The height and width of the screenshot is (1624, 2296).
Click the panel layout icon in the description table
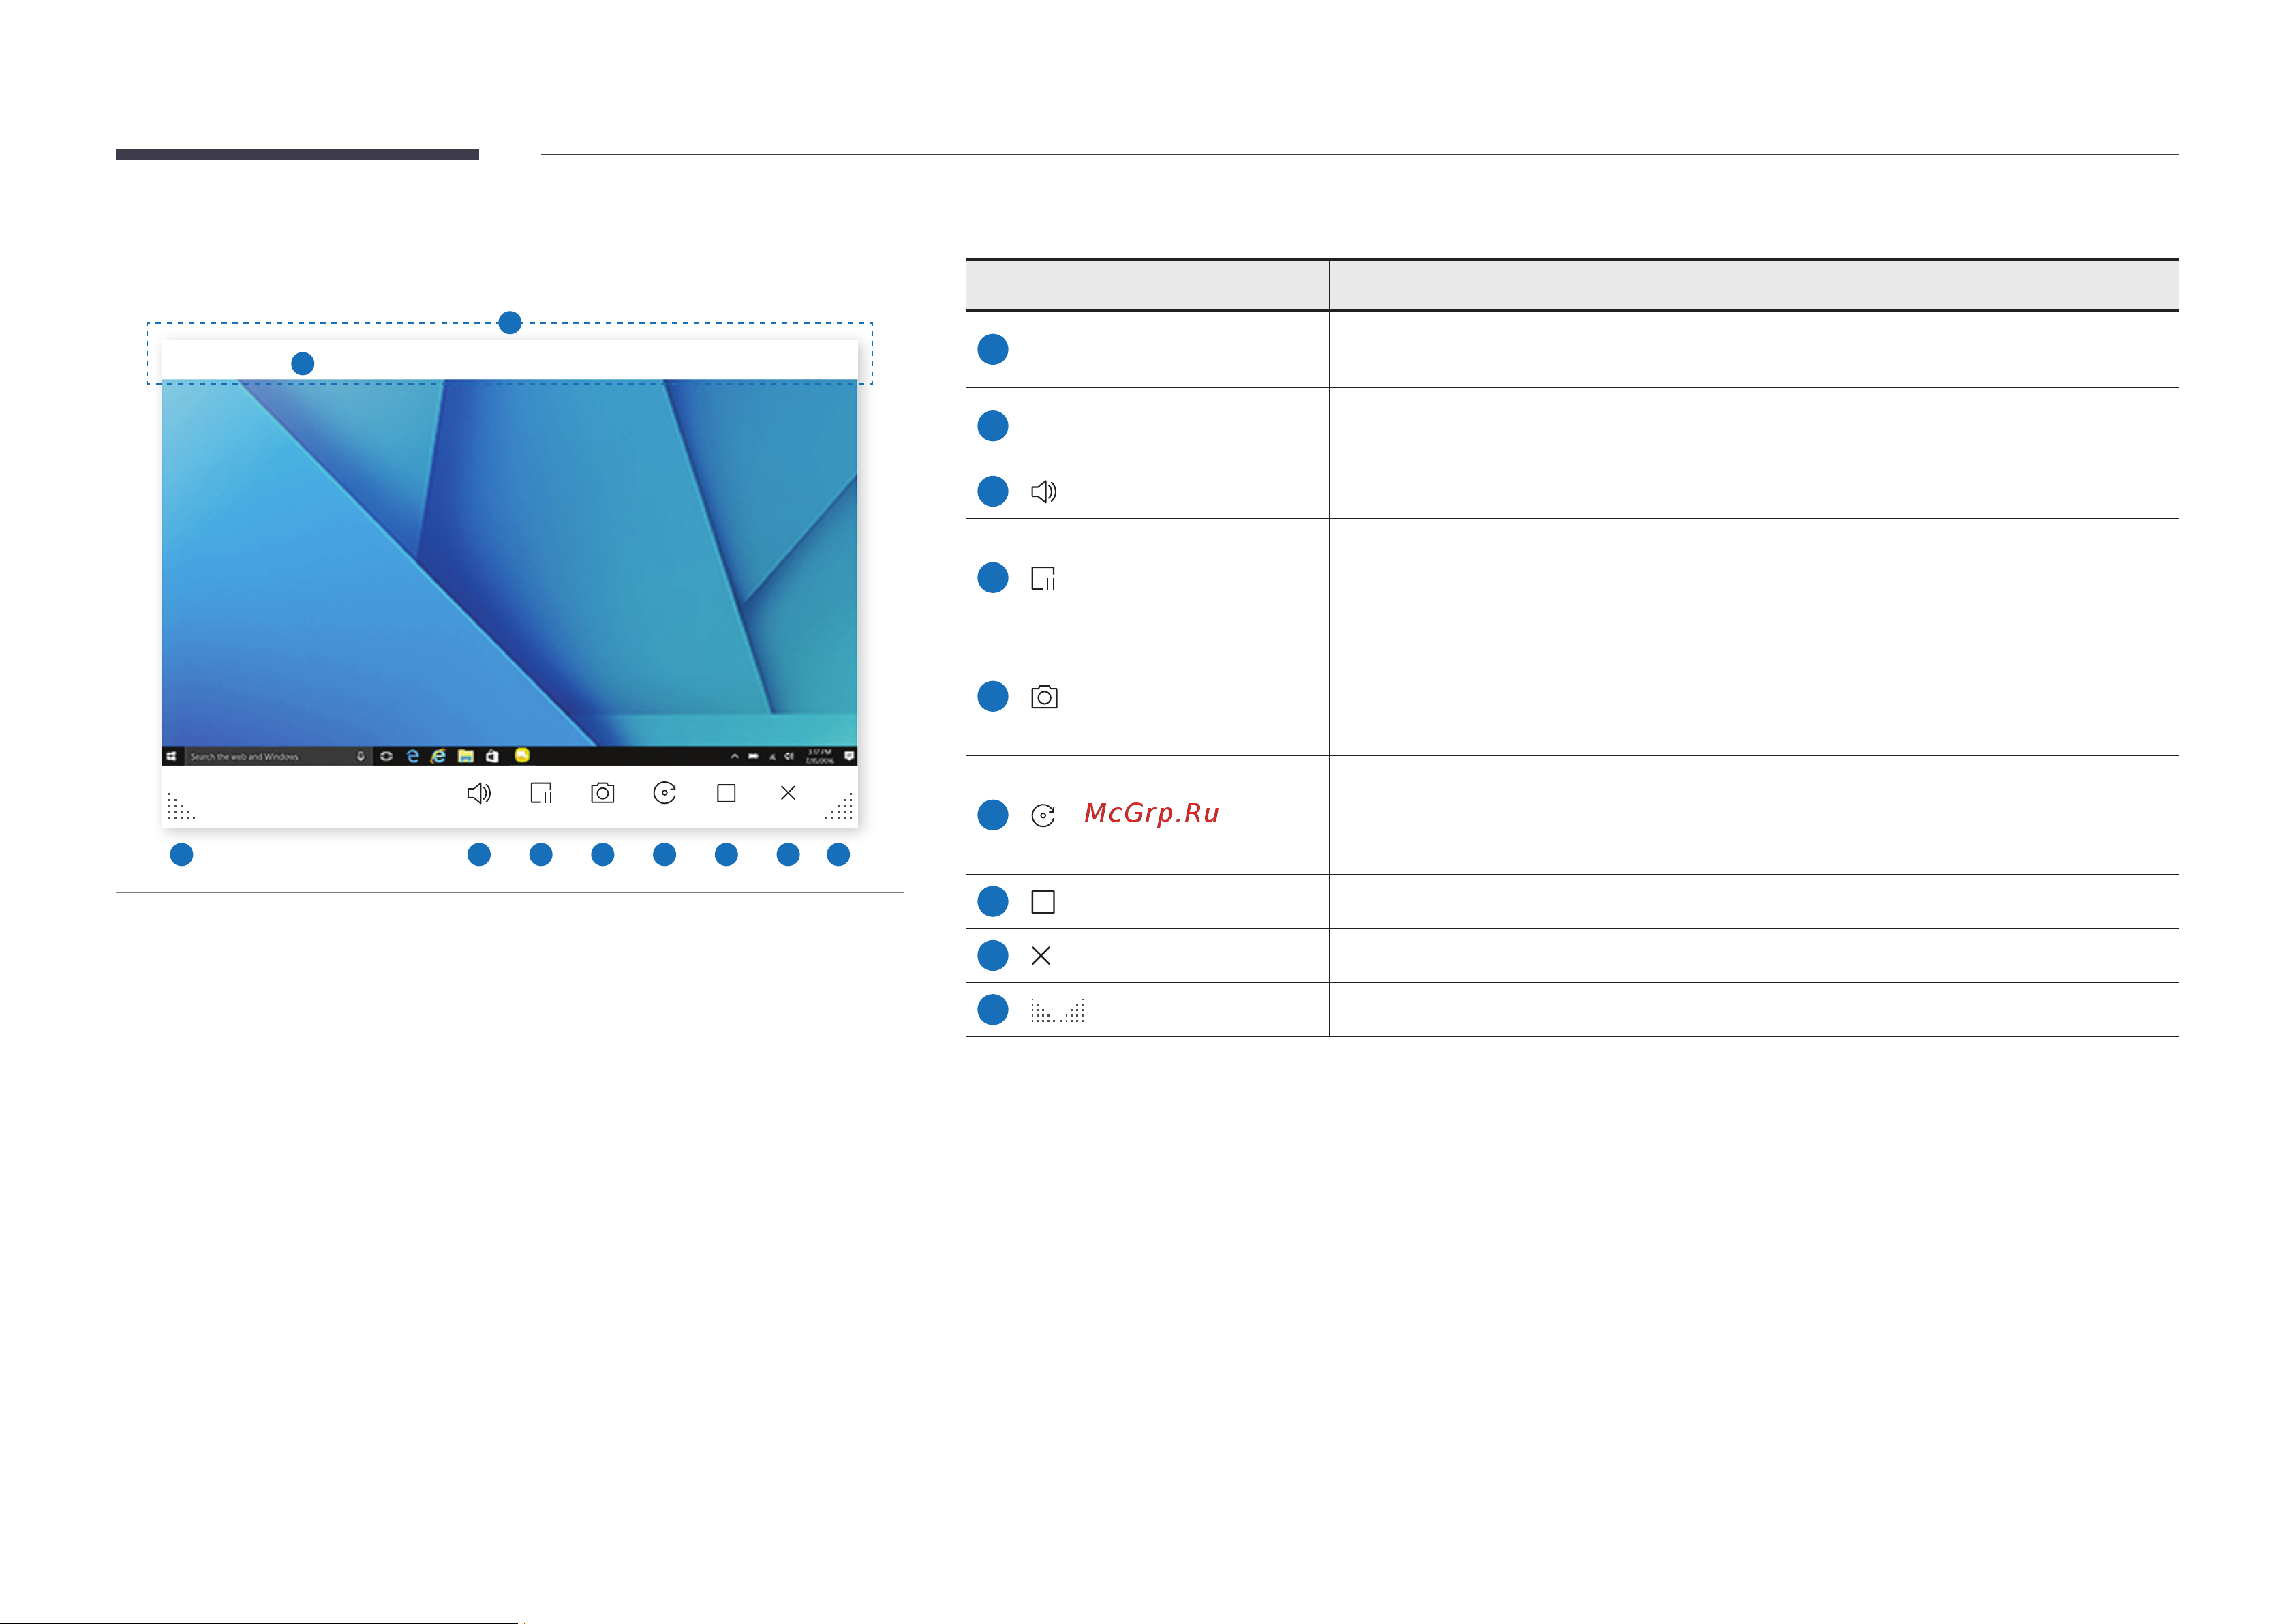coord(1043,578)
